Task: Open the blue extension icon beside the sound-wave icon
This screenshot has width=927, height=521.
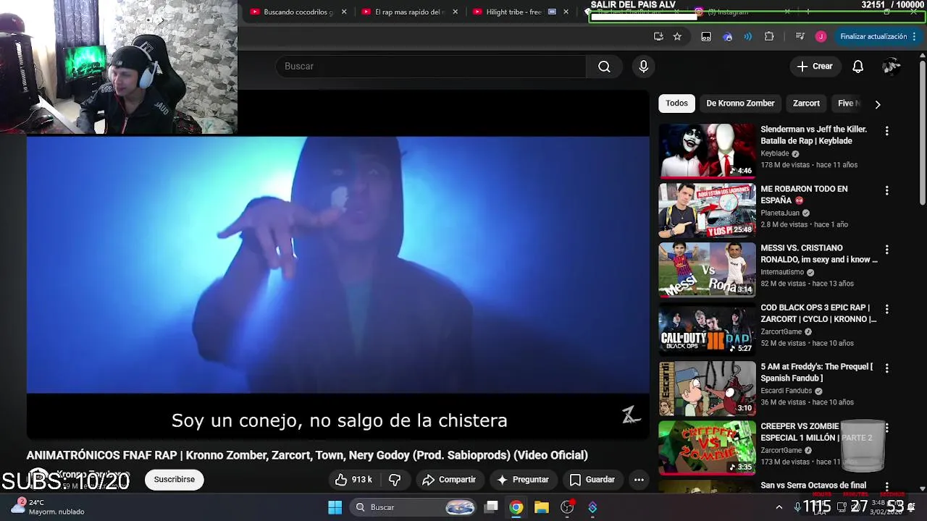Action: coord(728,37)
